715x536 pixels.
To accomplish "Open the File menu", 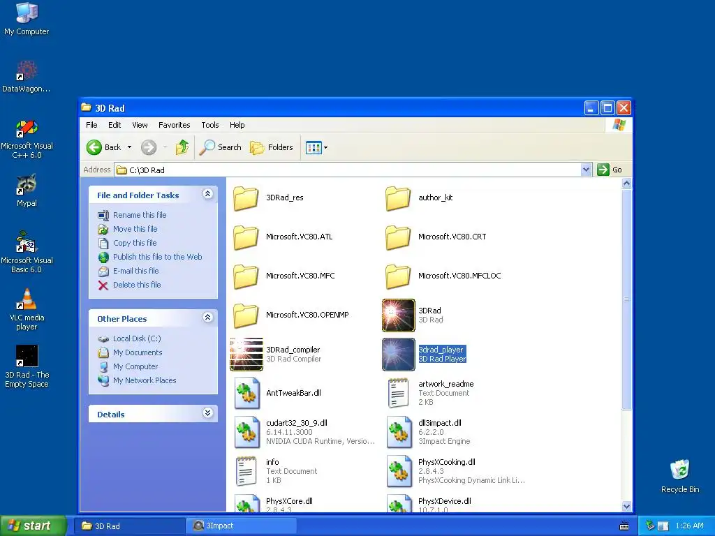I will click(x=91, y=125).
